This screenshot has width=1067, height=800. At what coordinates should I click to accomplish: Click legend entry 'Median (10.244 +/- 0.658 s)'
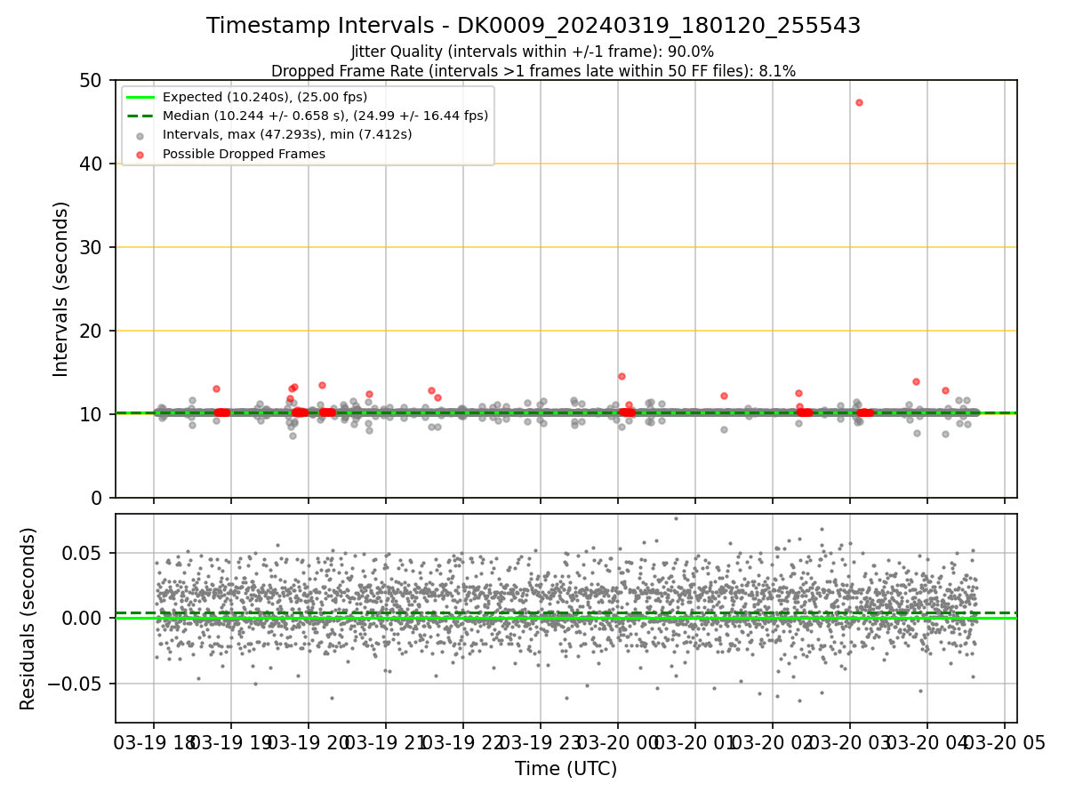tap(325, 116)
